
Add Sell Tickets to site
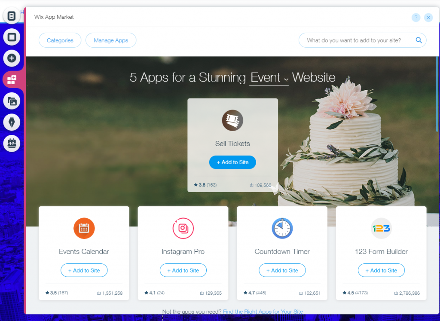click(x=232, y=162)
